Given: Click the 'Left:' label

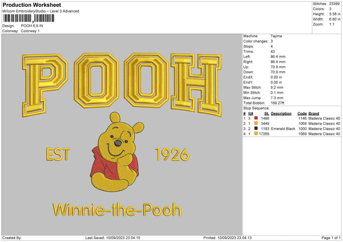Looking at the screenshot, I should (247, 57).
